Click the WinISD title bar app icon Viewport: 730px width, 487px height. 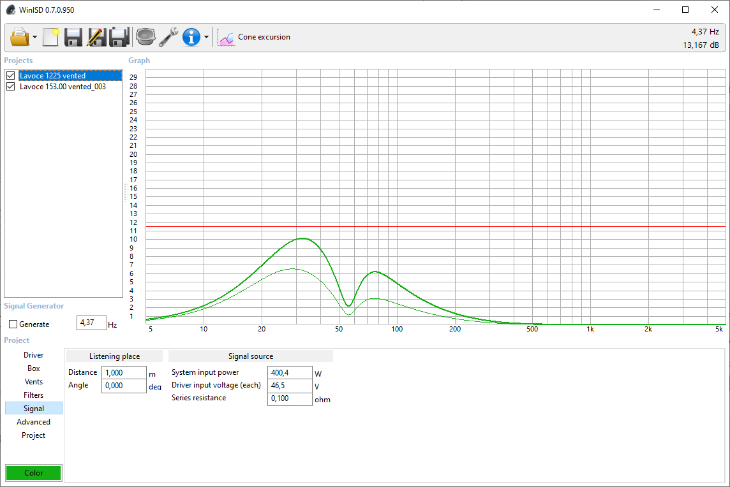point(10,10)
